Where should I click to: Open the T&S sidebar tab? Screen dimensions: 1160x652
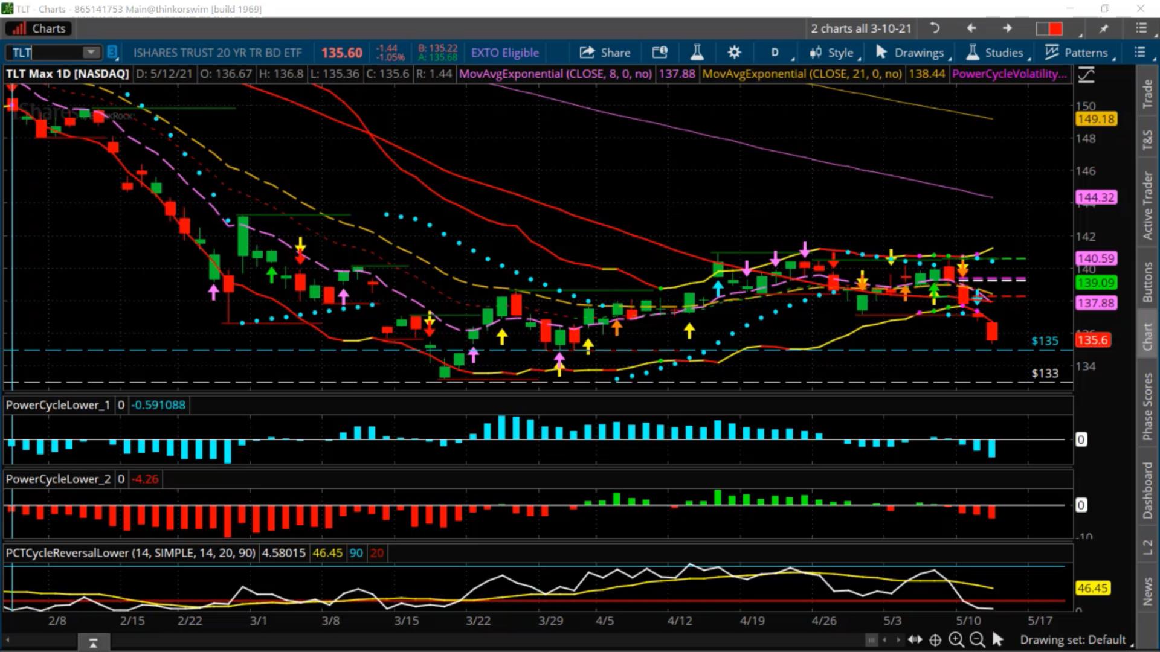(1147, 140)
